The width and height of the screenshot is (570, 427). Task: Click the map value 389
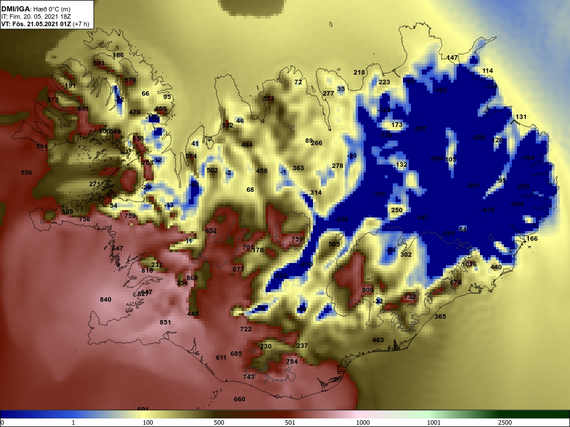(67, 212)
